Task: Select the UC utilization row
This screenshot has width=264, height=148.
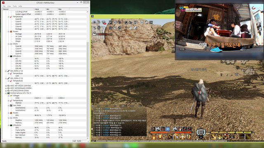Action: coord(45,59)
